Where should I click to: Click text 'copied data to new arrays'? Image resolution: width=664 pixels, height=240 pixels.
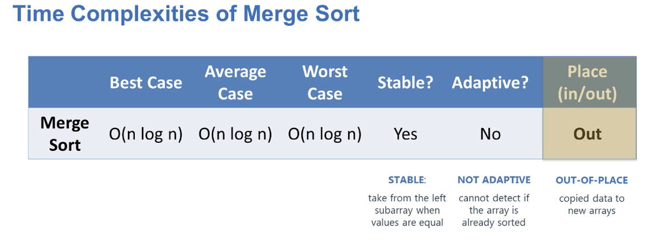pos(592,205)
